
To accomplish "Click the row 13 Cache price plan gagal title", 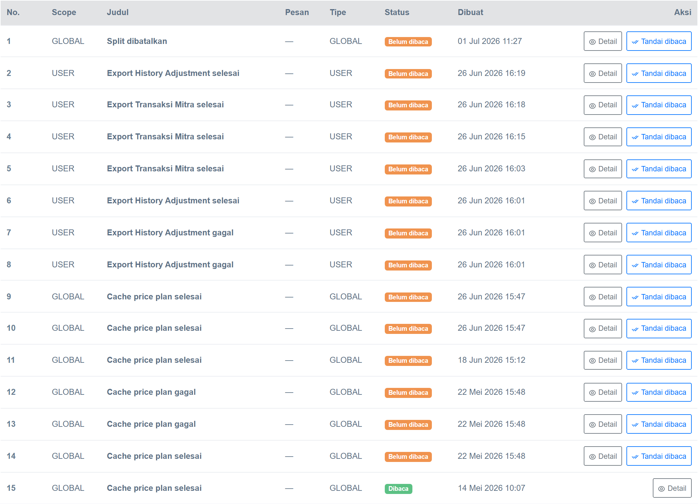I will tap(151, 424).
